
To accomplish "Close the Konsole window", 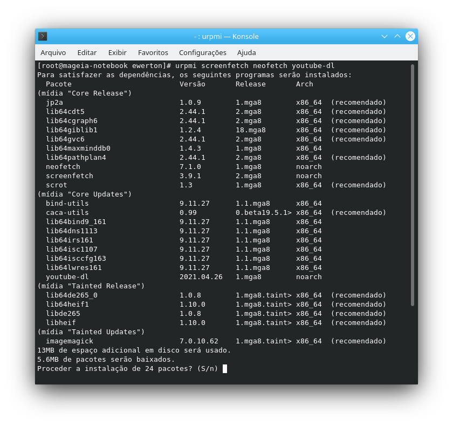I will [410, 36].
